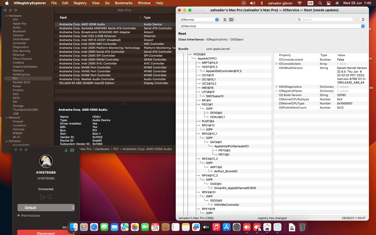Click the Property column header
The height and width of the screenshot is (235, 376).
[285, 55]
